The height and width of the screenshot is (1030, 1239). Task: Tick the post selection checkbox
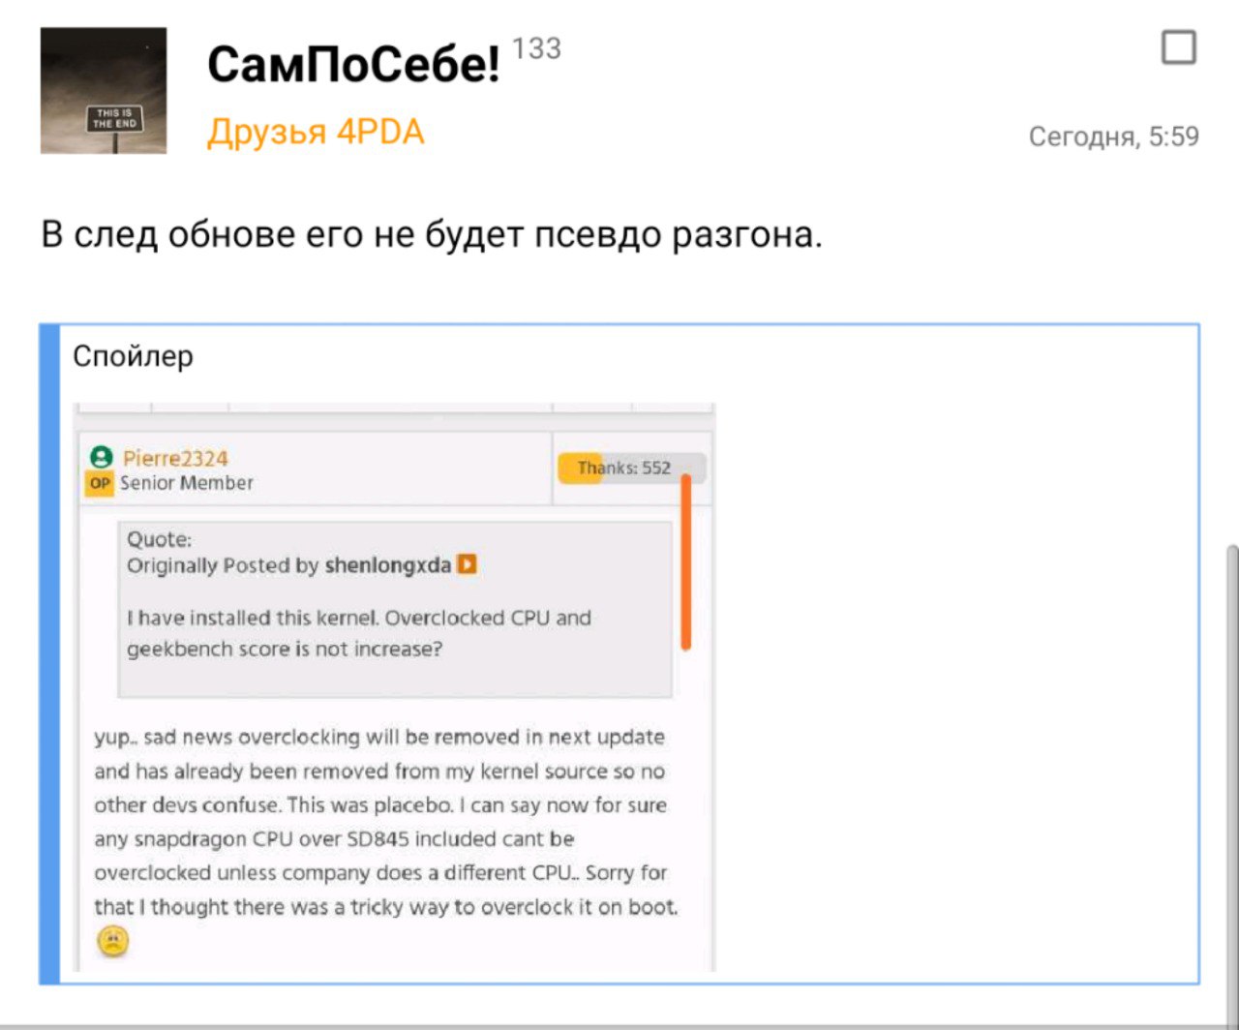tap(1178, 47)
